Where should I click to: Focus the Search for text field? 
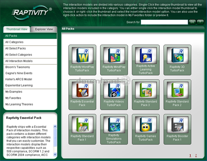click(x=164, y=22)
